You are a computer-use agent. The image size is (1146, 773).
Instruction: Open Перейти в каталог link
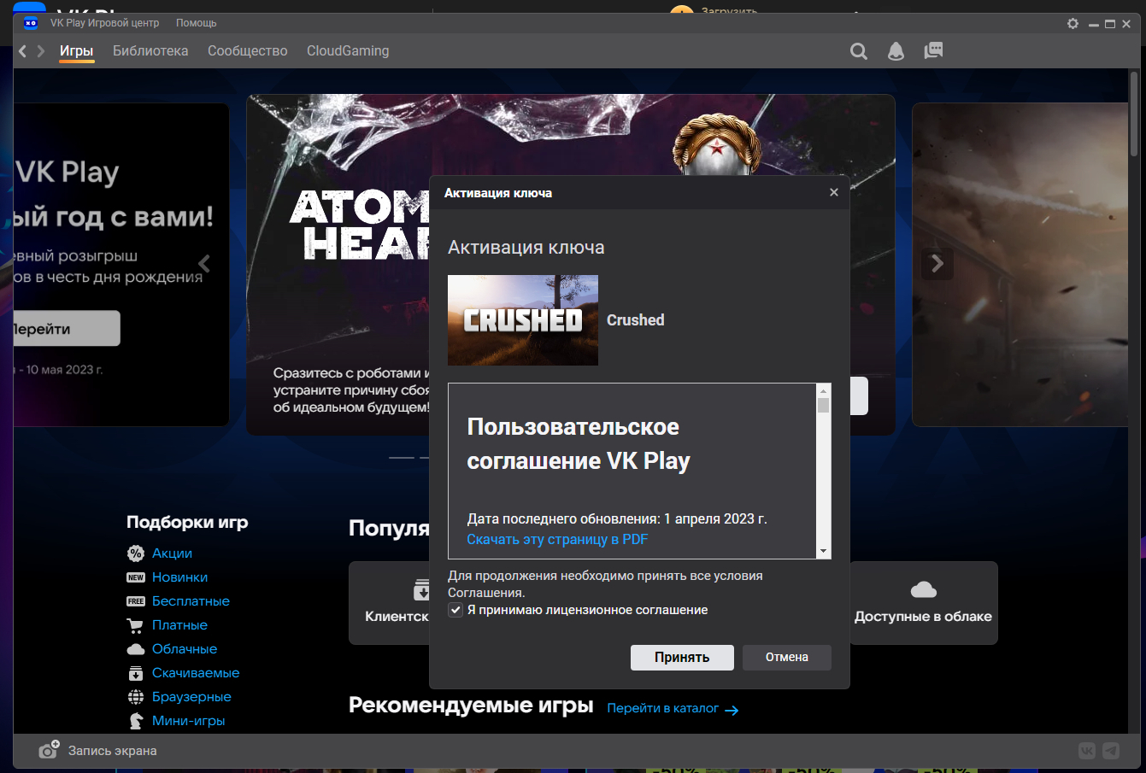point(663,708)
